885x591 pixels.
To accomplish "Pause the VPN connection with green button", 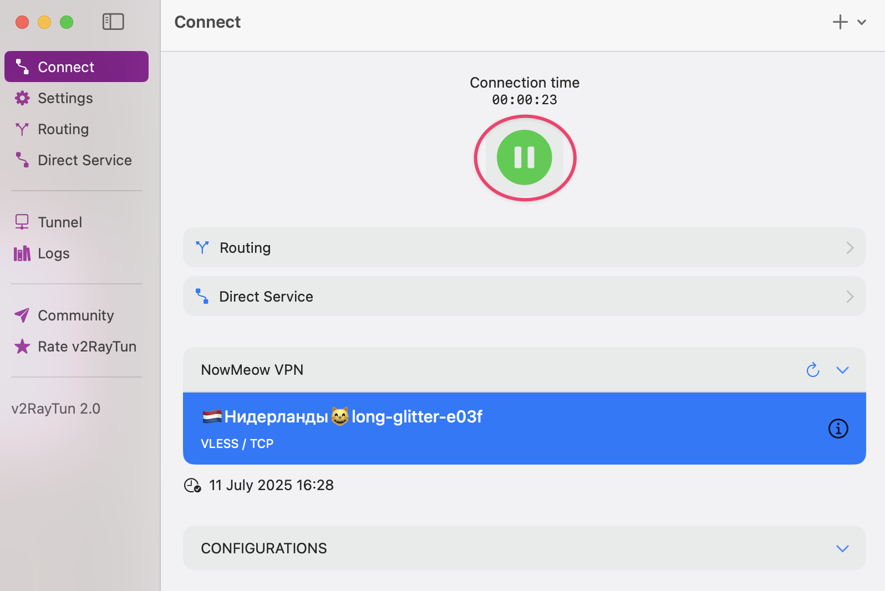I will click(x=524, y=157).
